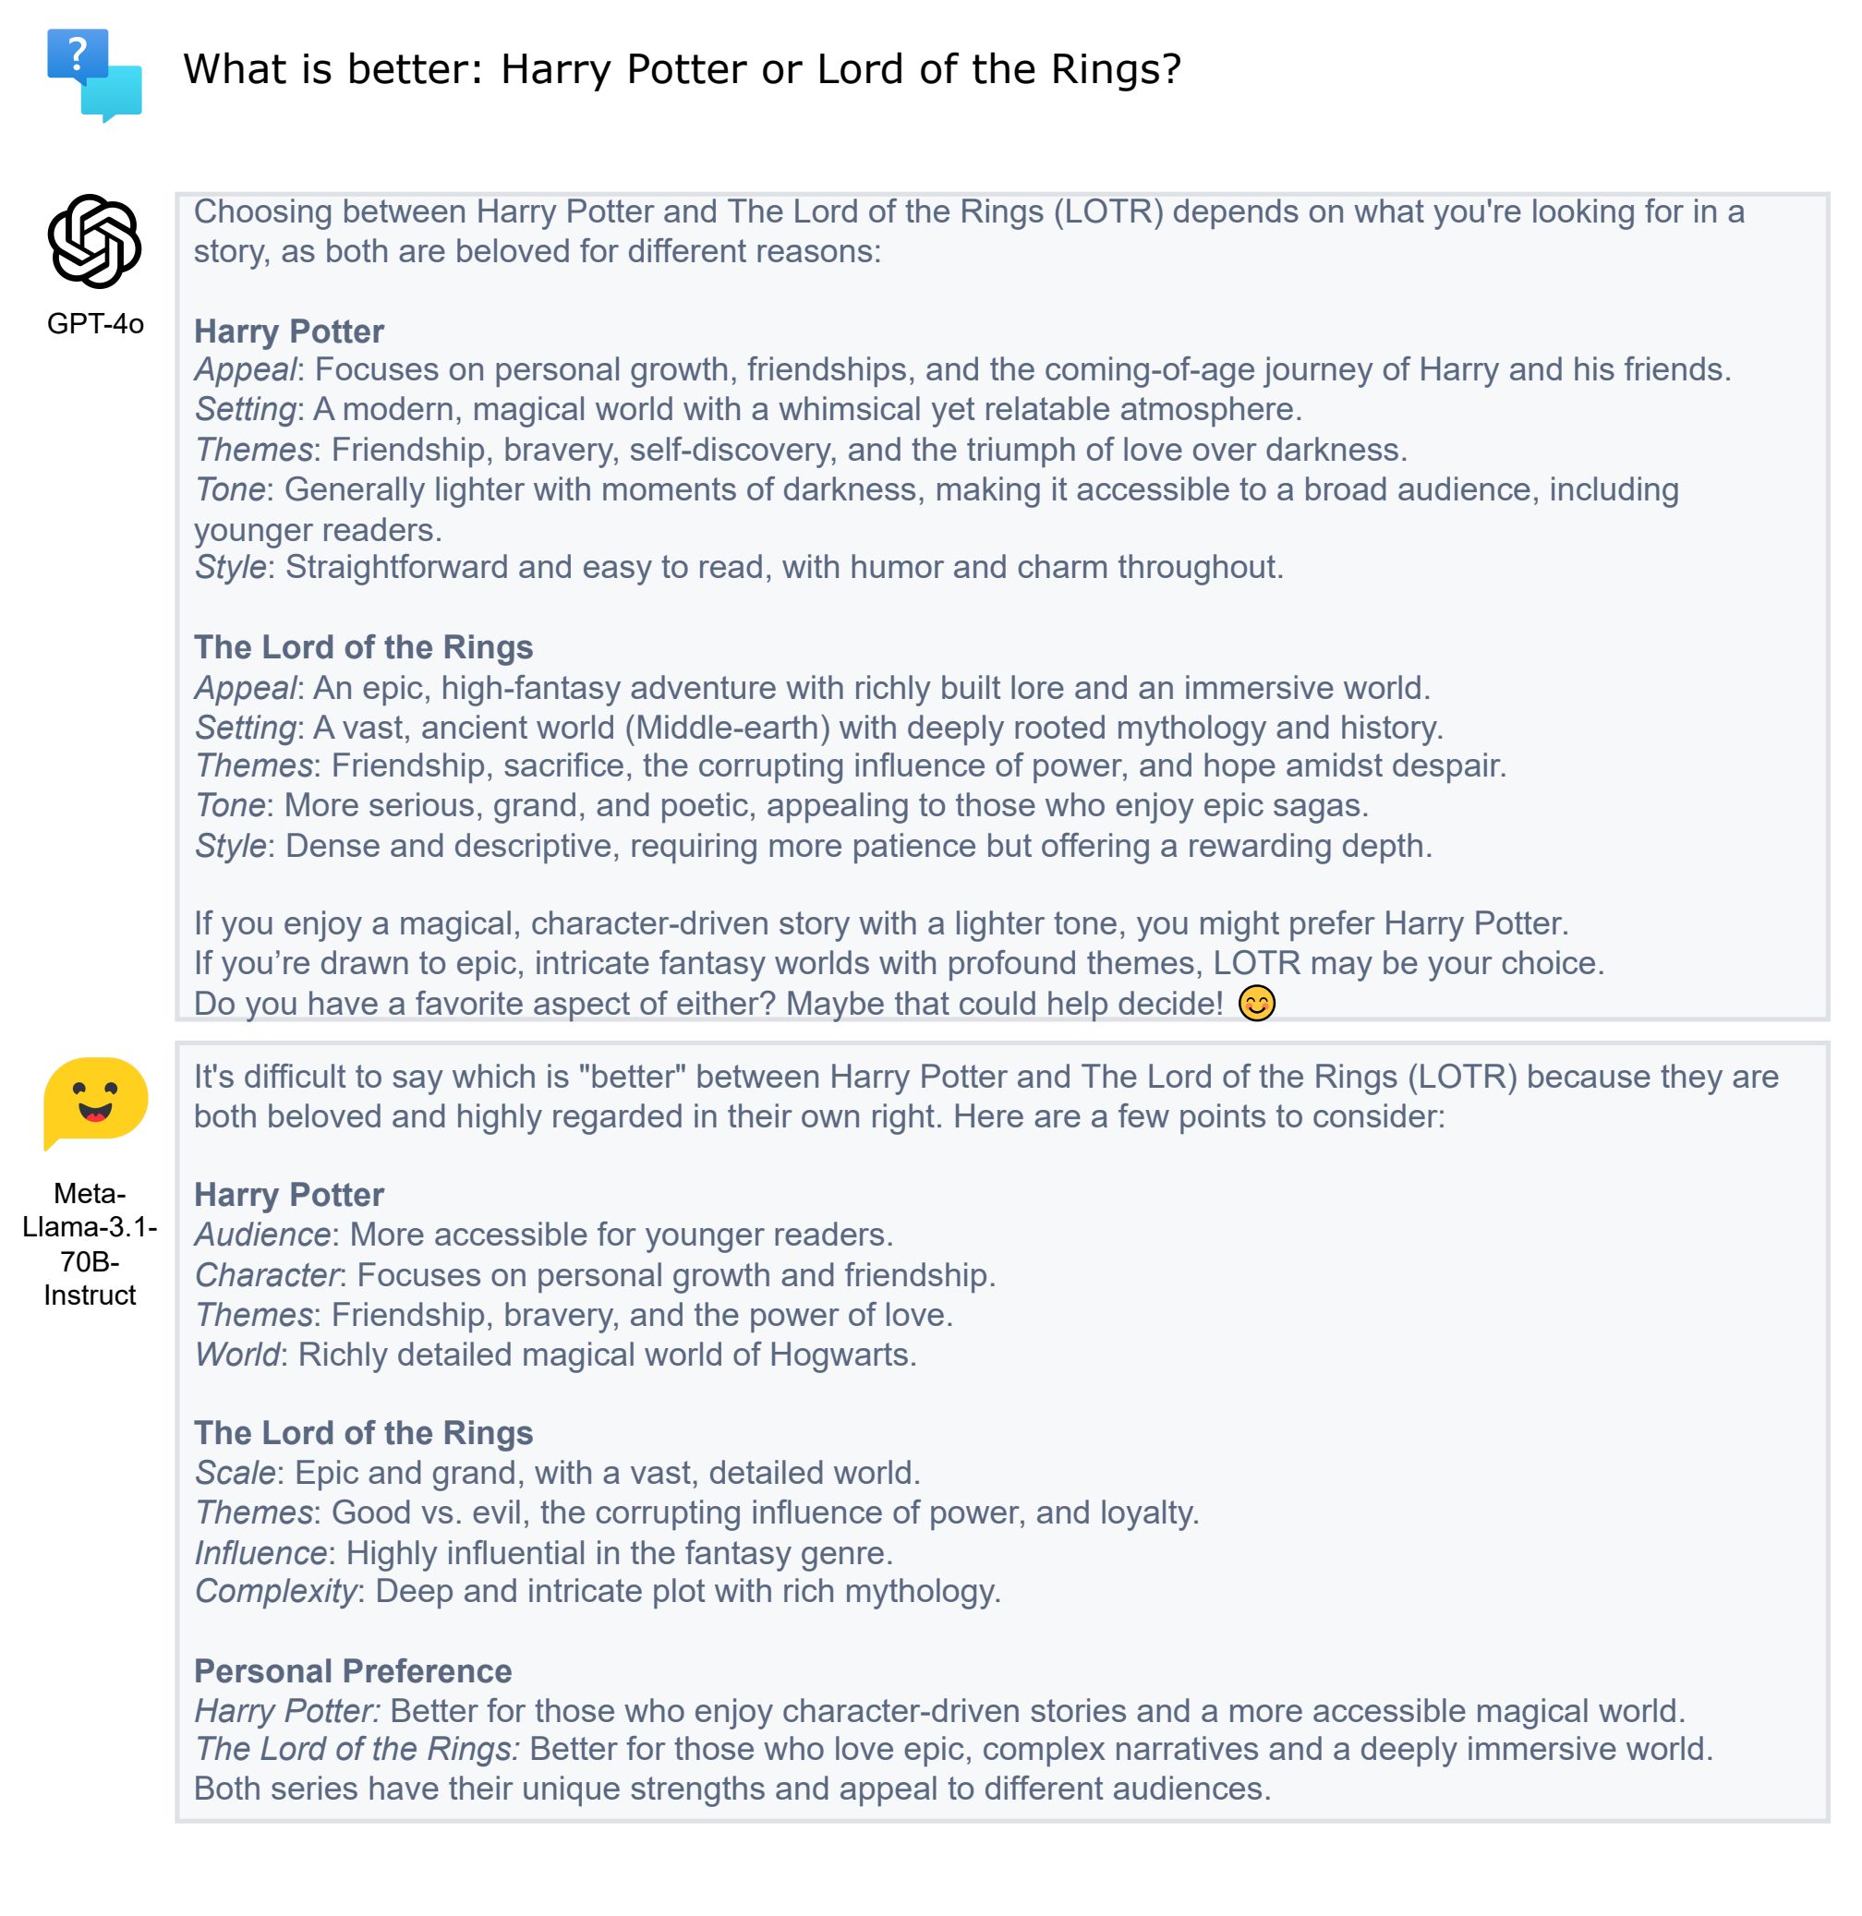Screen dimensions: 1862x1916
Task: Click The Lord of the Rings heading in GPT-4o response
Action: tap(363, 647)
